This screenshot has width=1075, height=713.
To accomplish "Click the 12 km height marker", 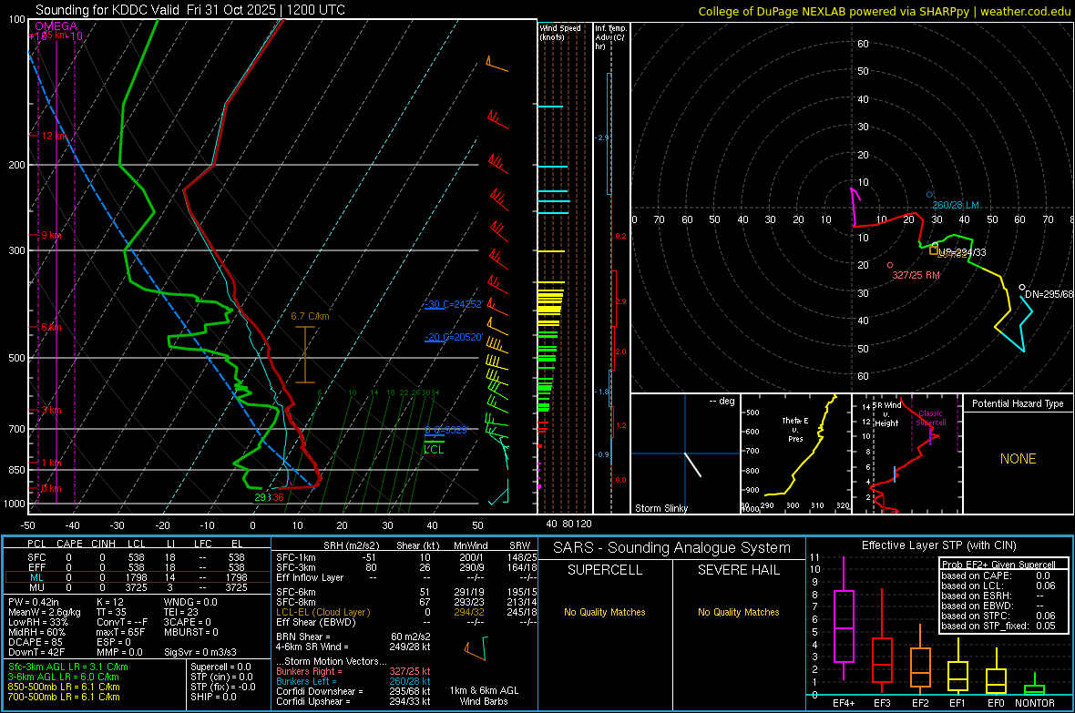I will pyautogui.click(x=55, y=136).
